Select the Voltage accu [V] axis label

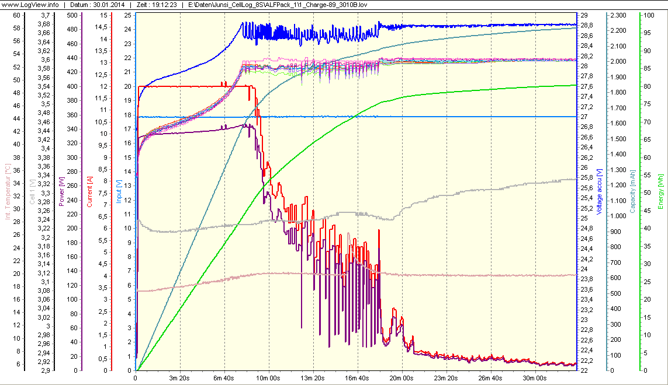598,192
